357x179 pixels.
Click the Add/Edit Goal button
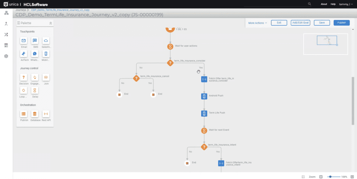point(300,23)
